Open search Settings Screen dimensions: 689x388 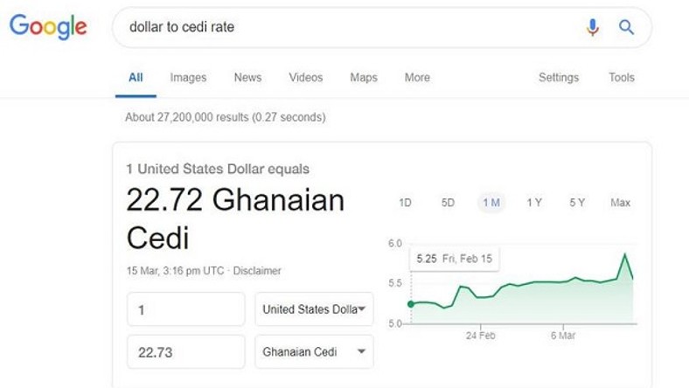[559, 77]
